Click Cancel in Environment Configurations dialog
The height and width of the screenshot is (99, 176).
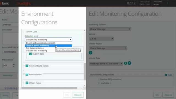pos(78,95)
